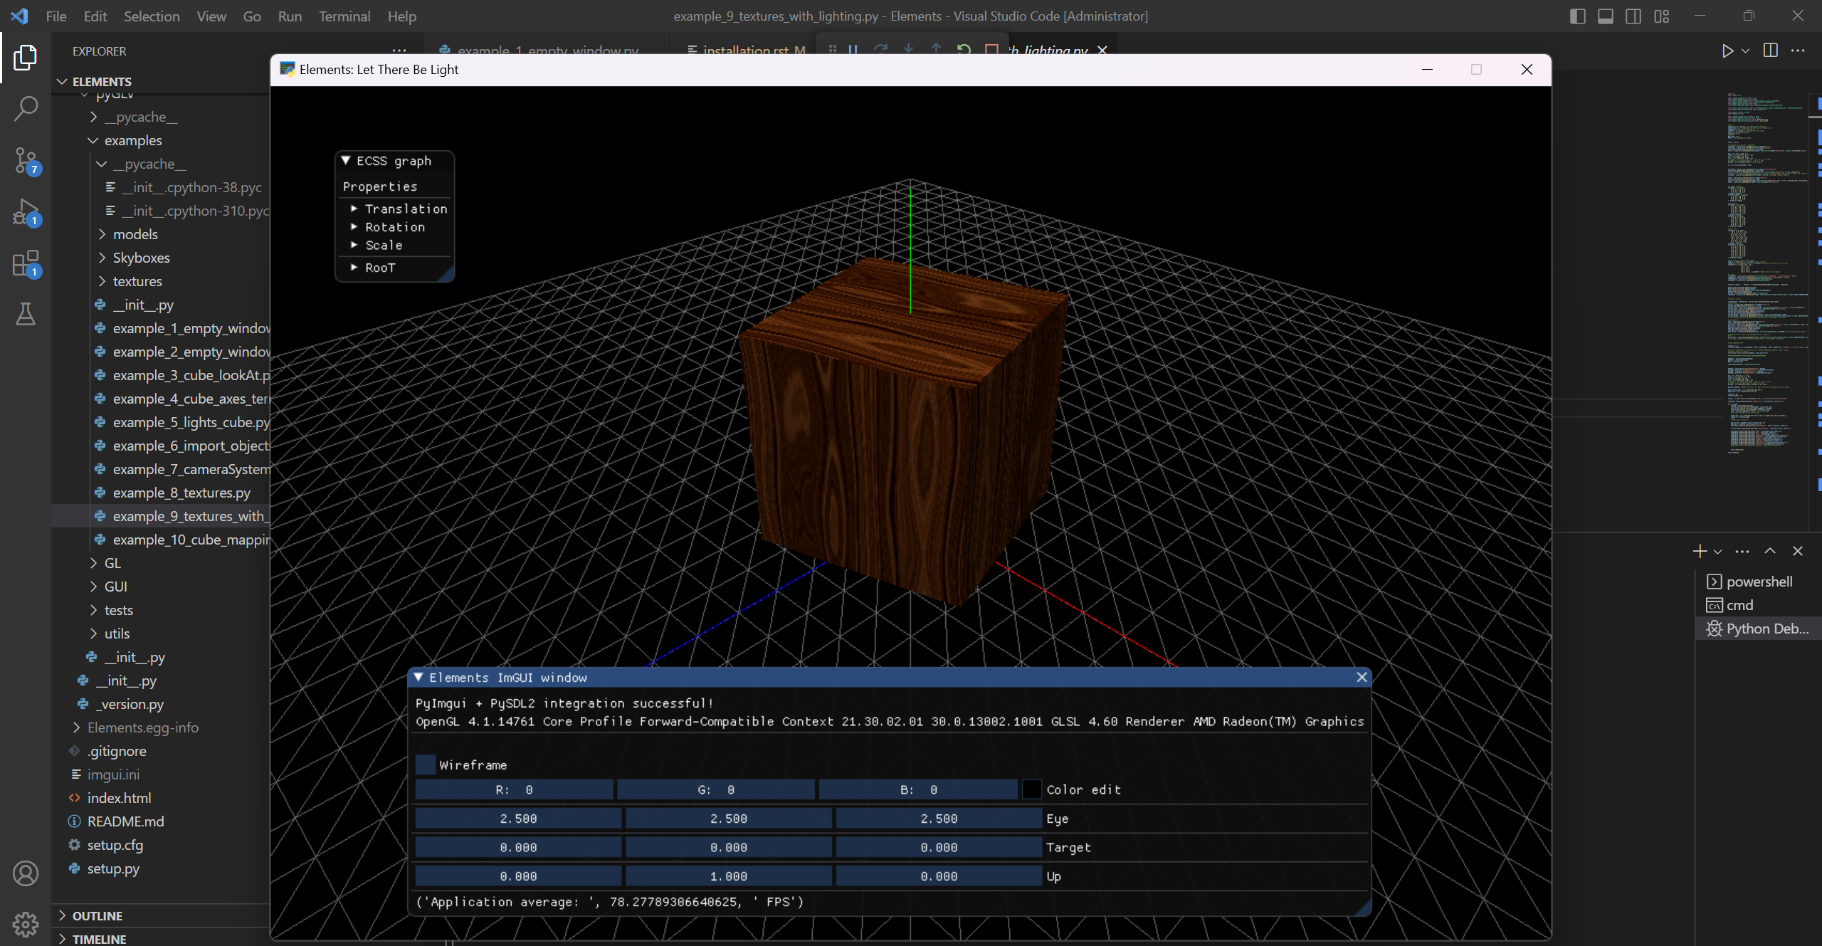Expand the TIMELINE section
The height and width of the screenshot is (946, 1822).
(99, 939)
